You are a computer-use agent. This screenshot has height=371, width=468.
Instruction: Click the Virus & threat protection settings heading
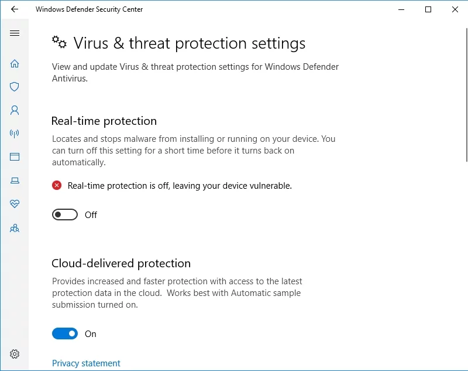(x=189, y=43)
